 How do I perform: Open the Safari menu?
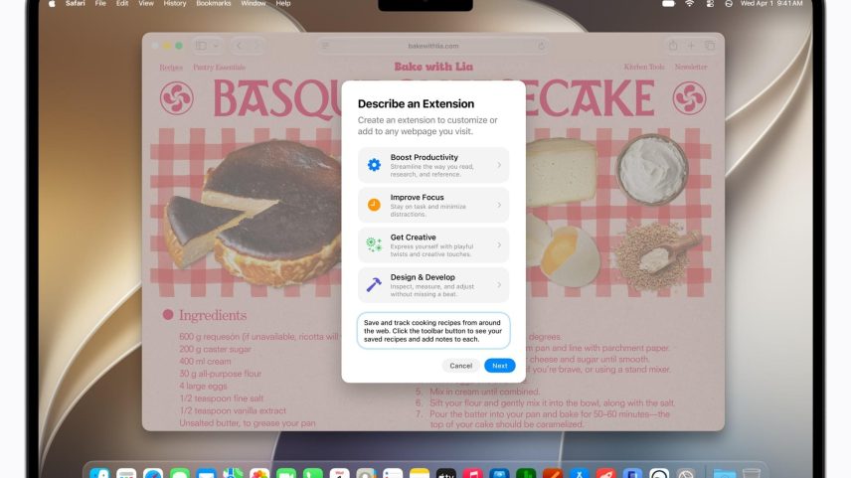click(x=76, y=3)
